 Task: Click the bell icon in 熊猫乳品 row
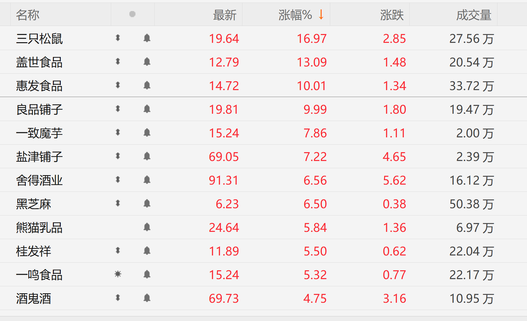point(147,227)
